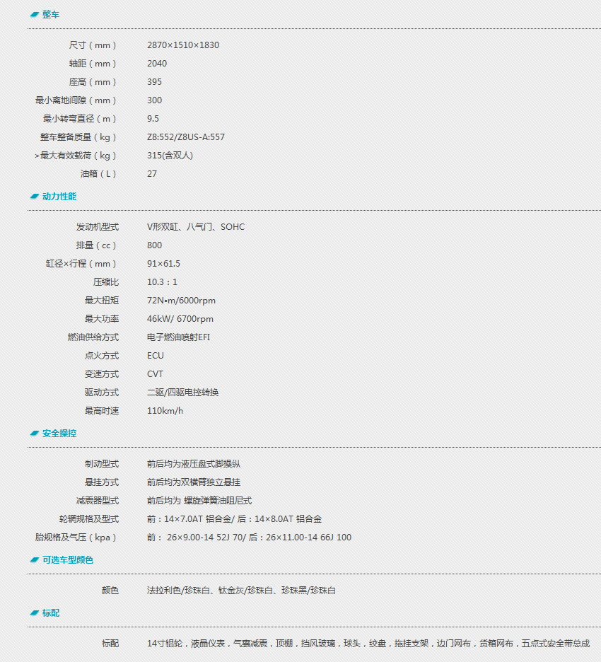This screenshot has width=601, height=662.
Task: Click the max torque value 72N•m/6000rpm
Action: tap(181, 301)
